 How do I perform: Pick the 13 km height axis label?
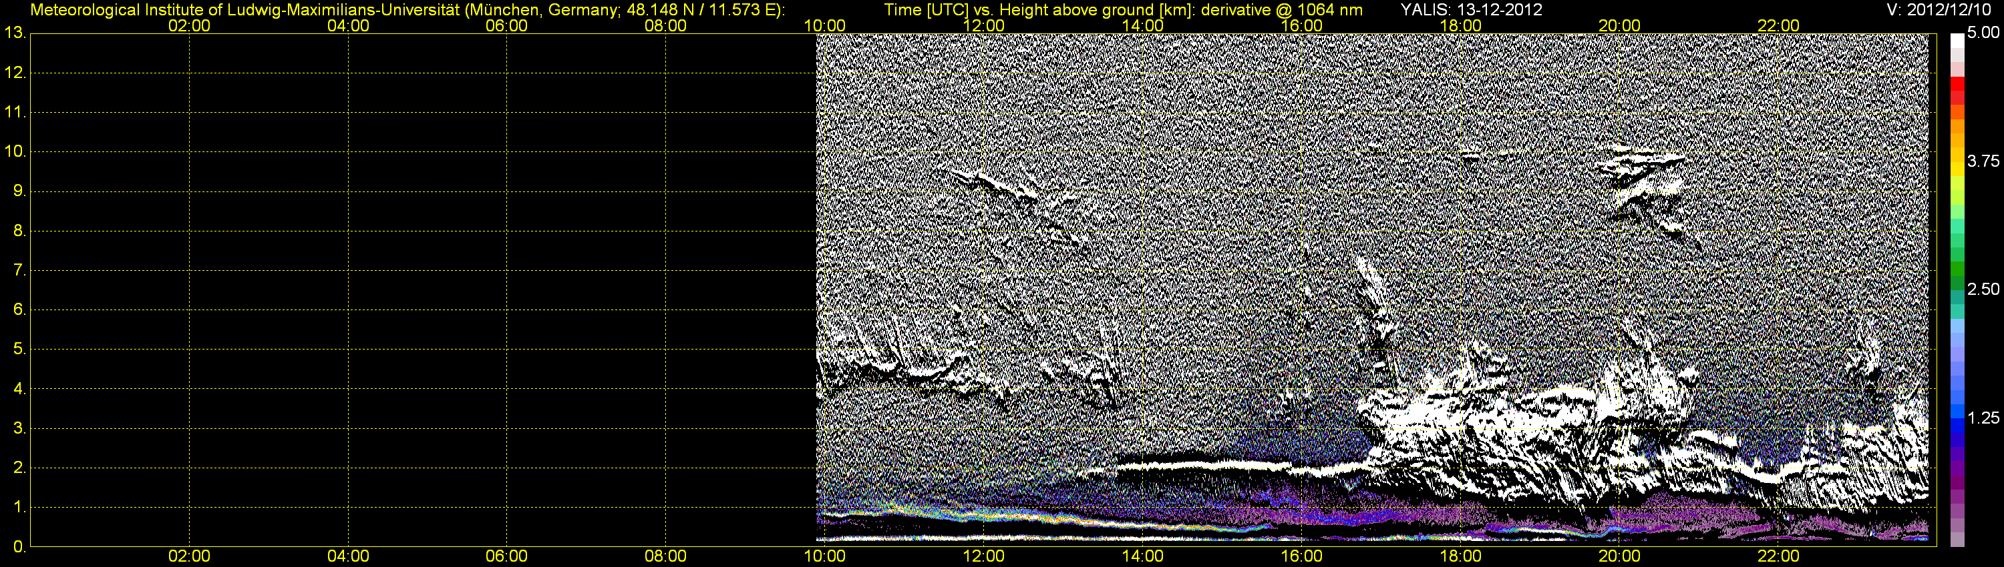15,33
